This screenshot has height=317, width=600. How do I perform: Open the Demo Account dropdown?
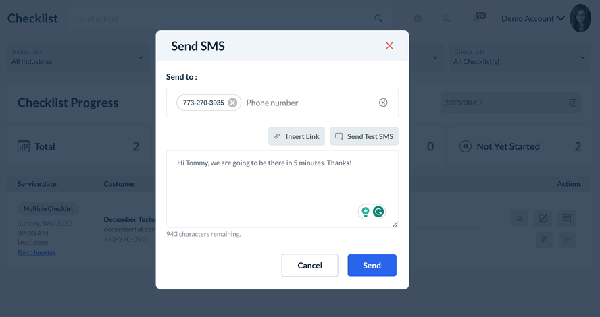click(x=533, y=18)
